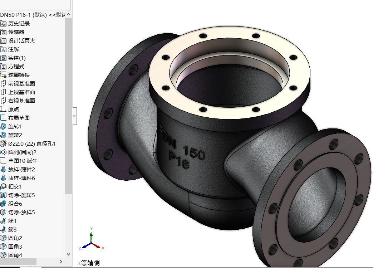373x268 pixels.
Task: Select the 前视基准面 text label
Action: 22,83
